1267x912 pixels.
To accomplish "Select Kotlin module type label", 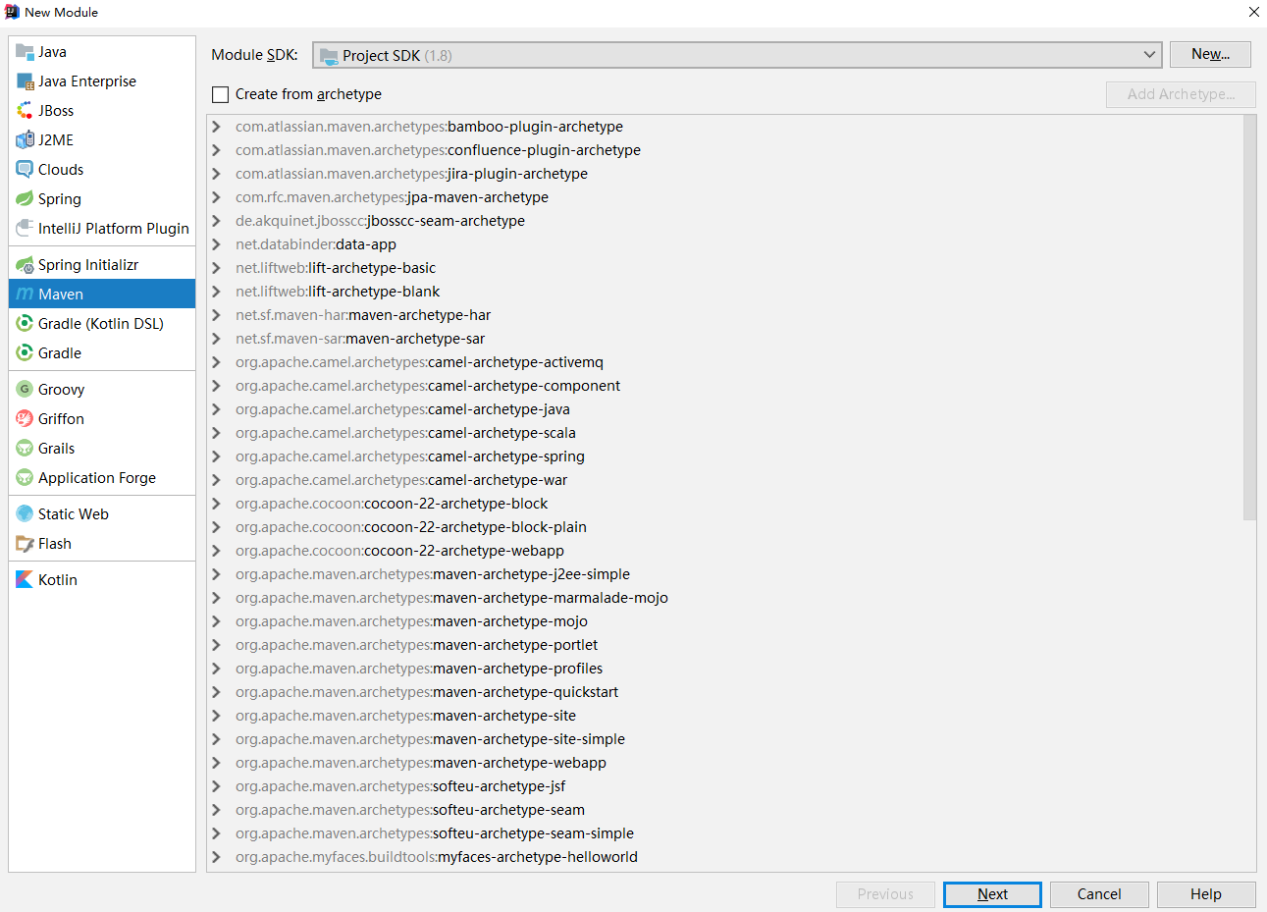I will (x=58, y=580).
